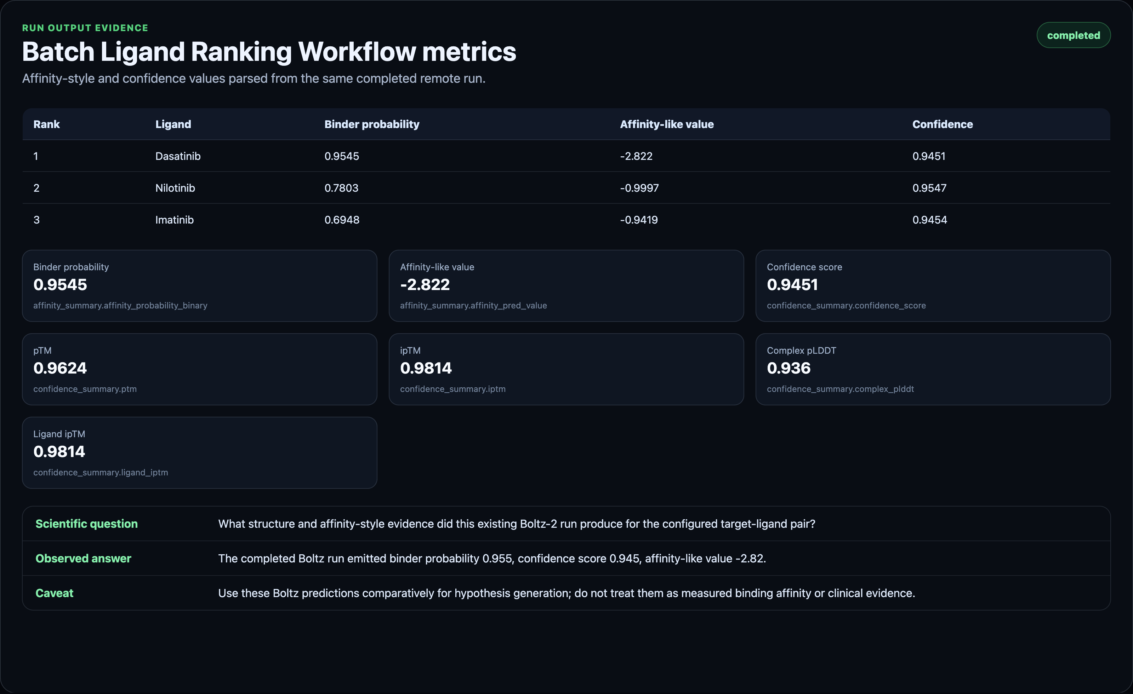Screen dimensions: 1133x694
Task: Select the Dasatinib ligand cell
Action: [x=178, y=156]
